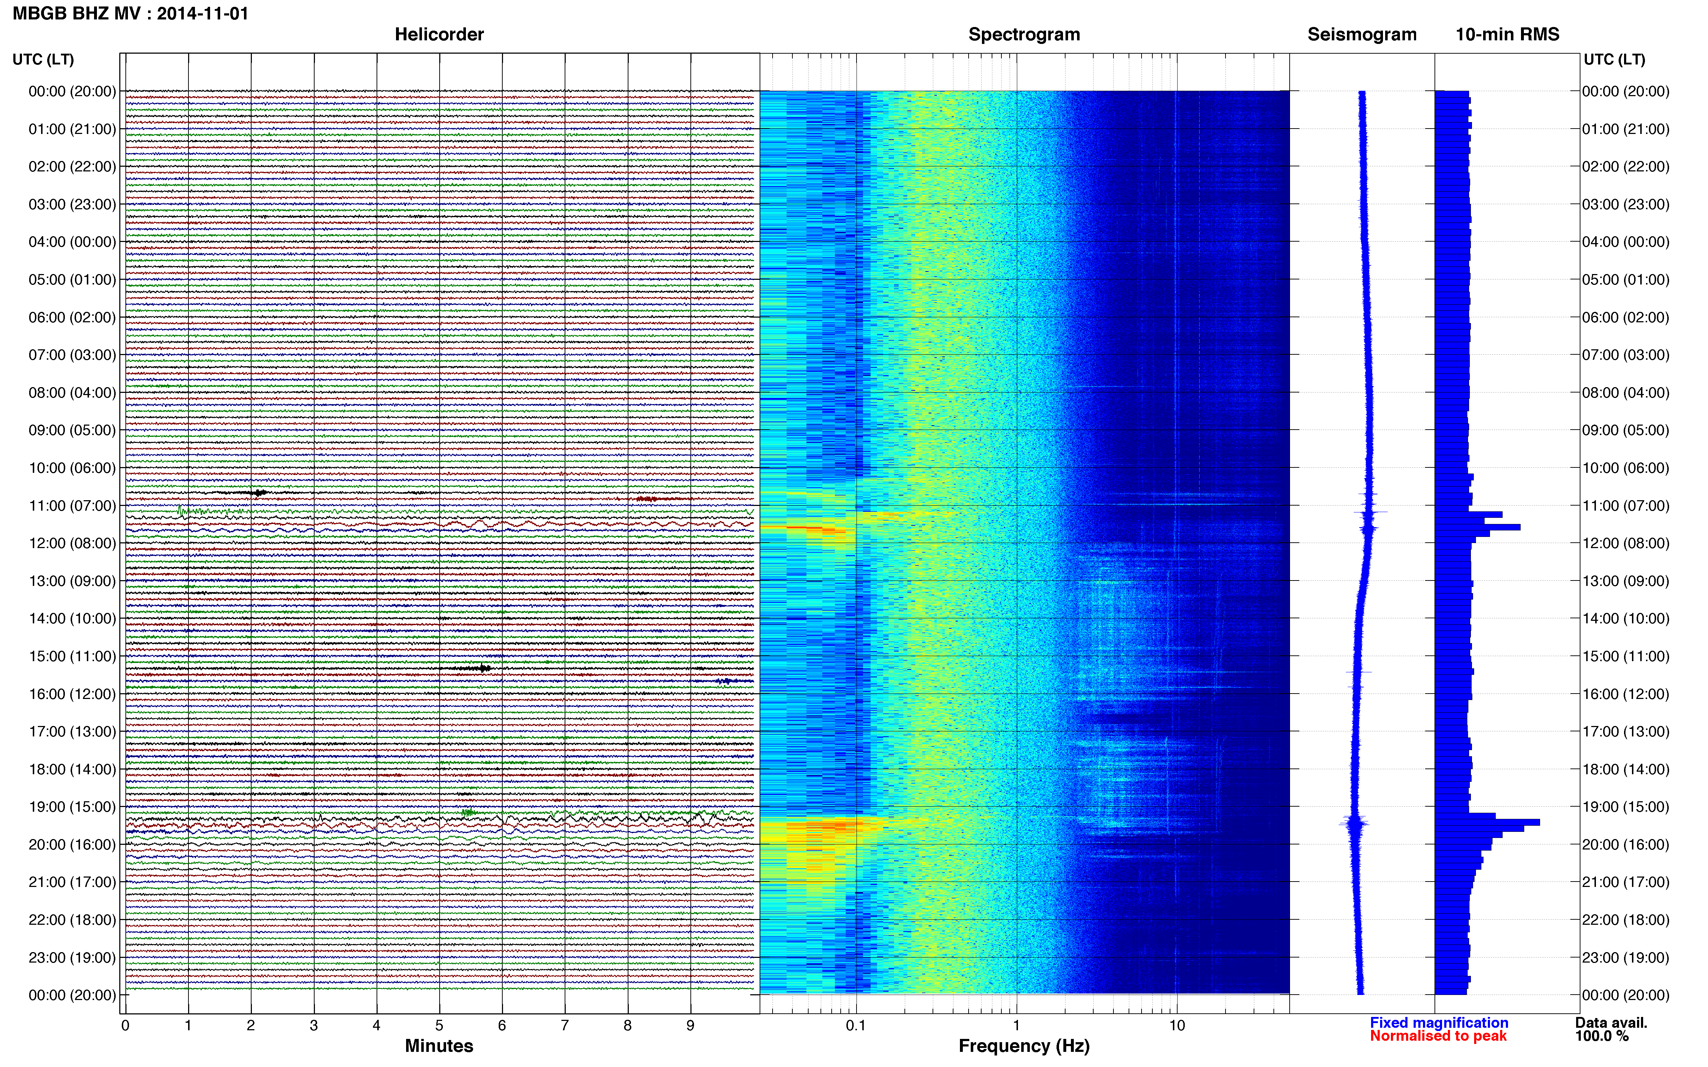Click Helicorder-side time label '02:00 (22:00)'
This screenshot has width=1708, height=1067.
[72, 166]
